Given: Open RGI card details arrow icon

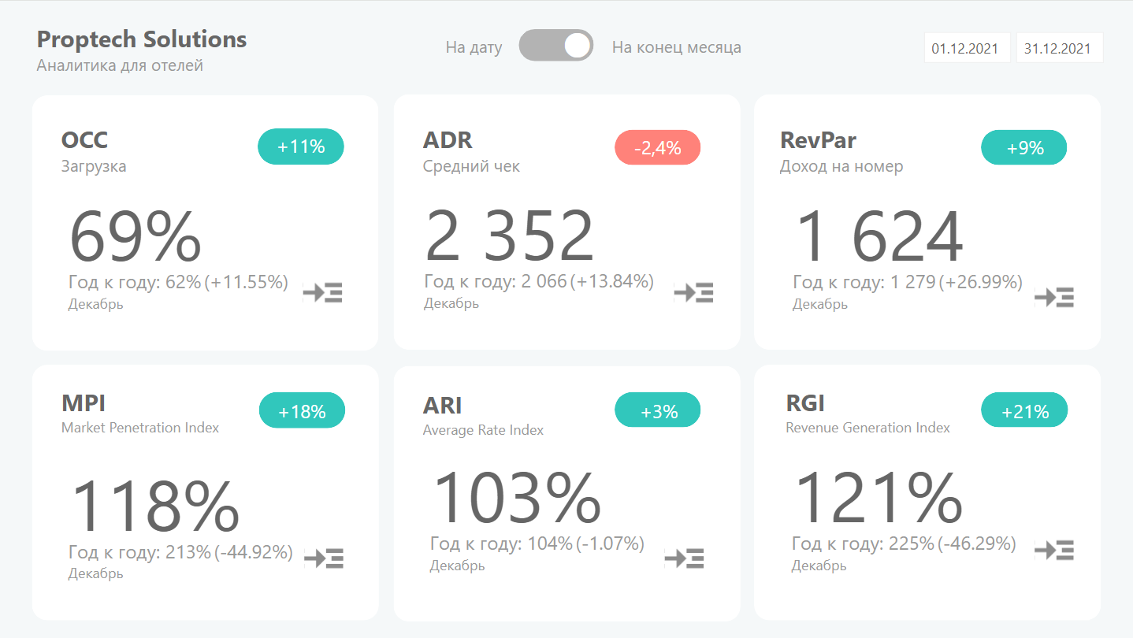Looking at the screenshot, I should coord(1054,550).
